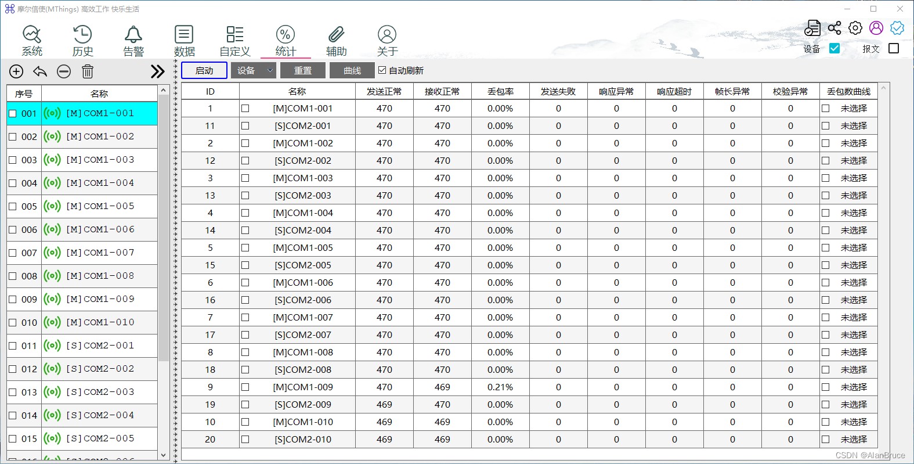
Task: Click device list vertical scrollbar thumb
Action: tap(164, 228)
